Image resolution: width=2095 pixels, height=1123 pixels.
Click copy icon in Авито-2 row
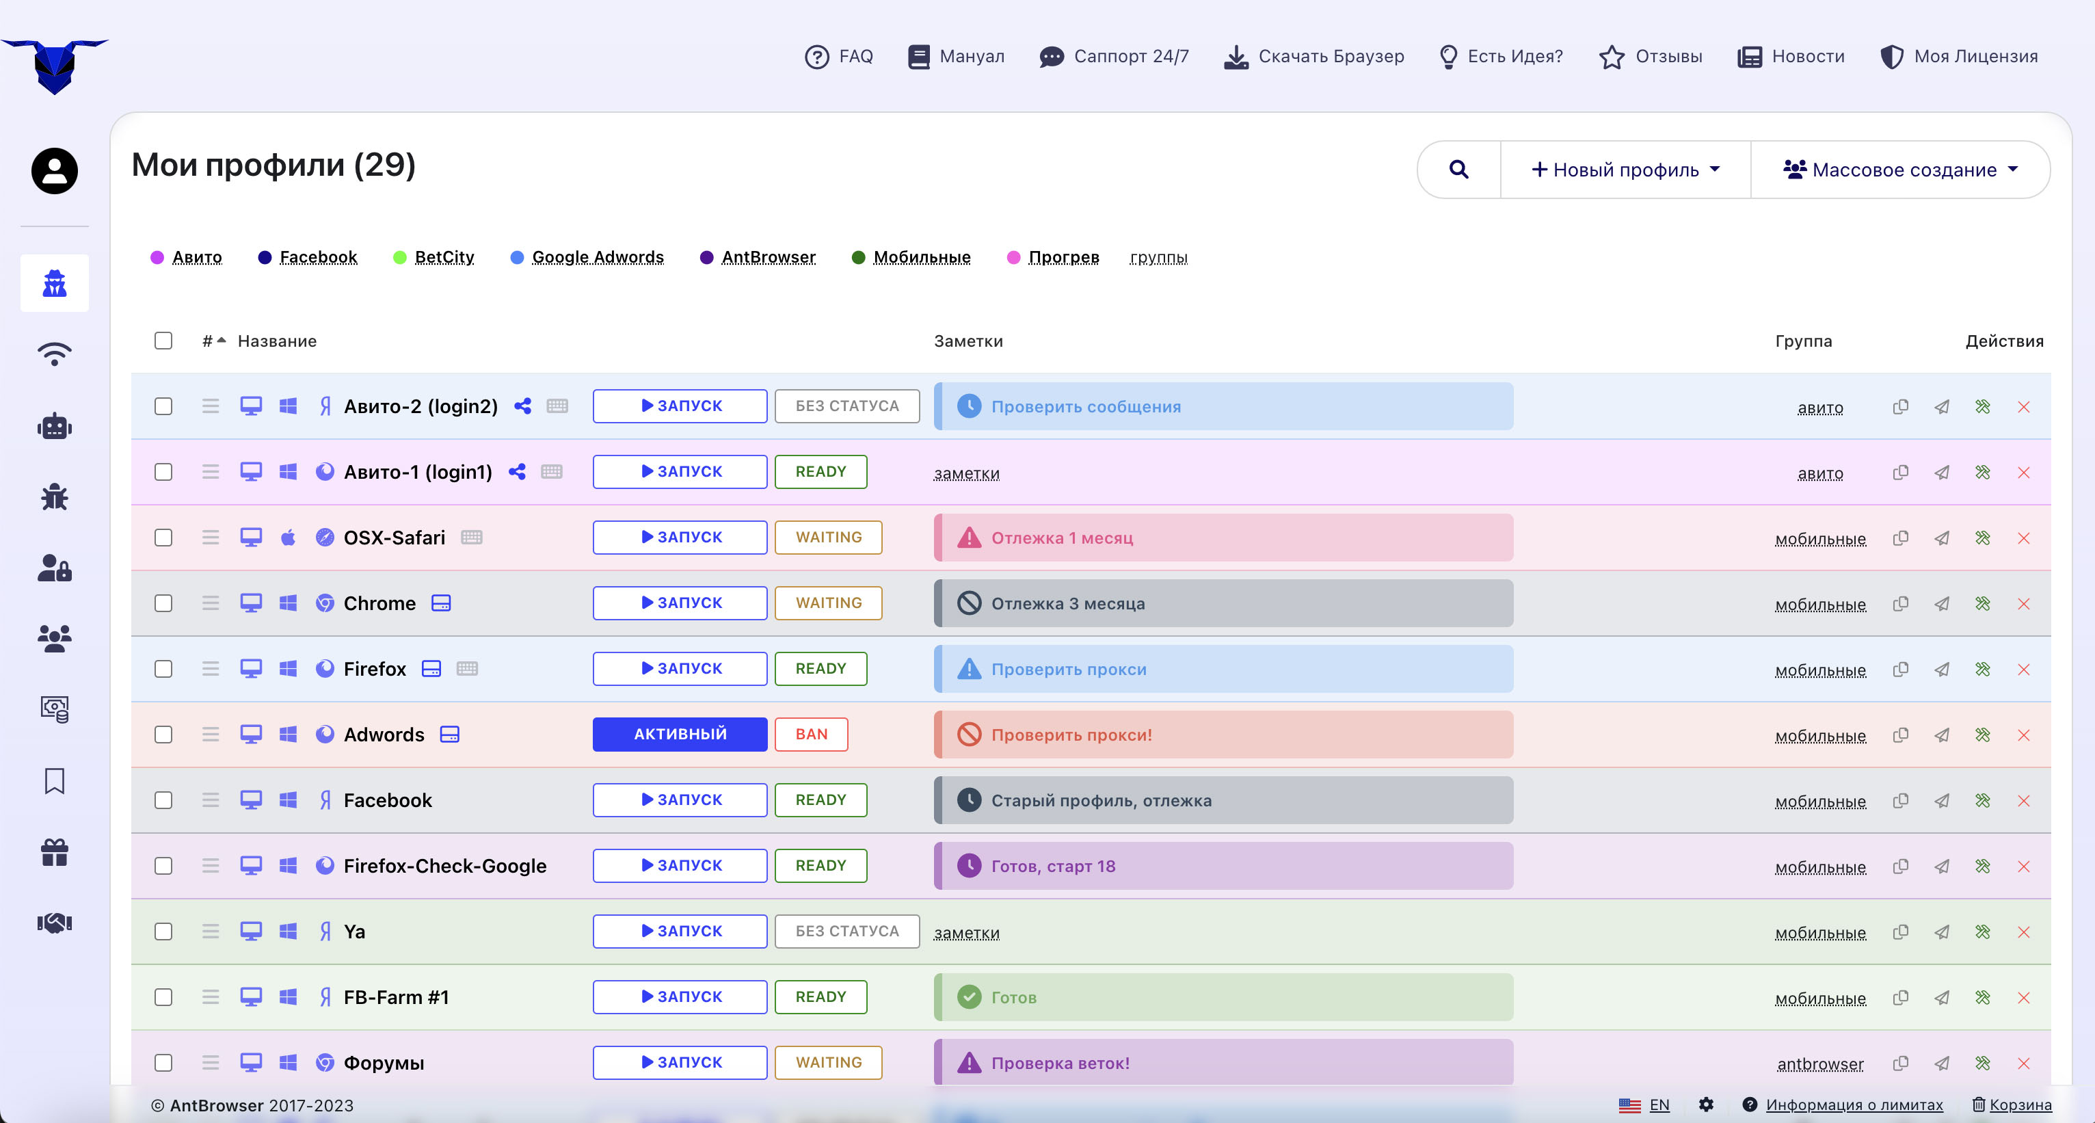1901,406
